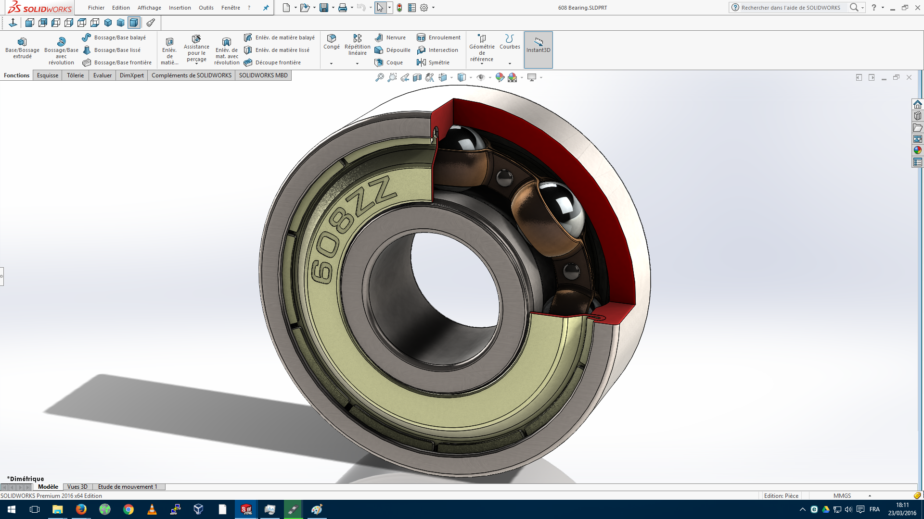Viewport: 924px width, 519px height.
Task: Toggle shaded with edges display mode
Action: [134, 23]
